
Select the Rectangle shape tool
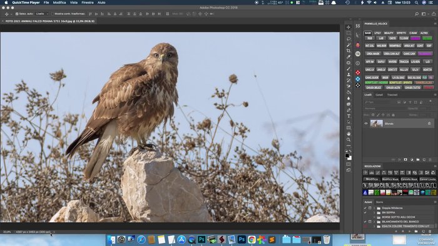point(349,128)
